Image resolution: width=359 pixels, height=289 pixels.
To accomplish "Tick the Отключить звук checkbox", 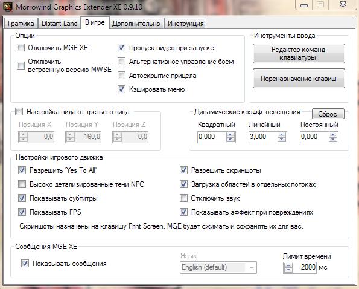I will [x=183, y=198].
